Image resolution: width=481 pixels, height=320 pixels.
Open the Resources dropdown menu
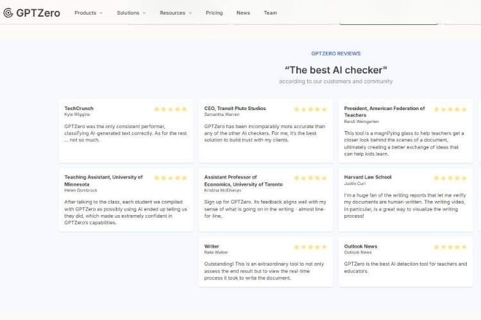click(175, 13)
